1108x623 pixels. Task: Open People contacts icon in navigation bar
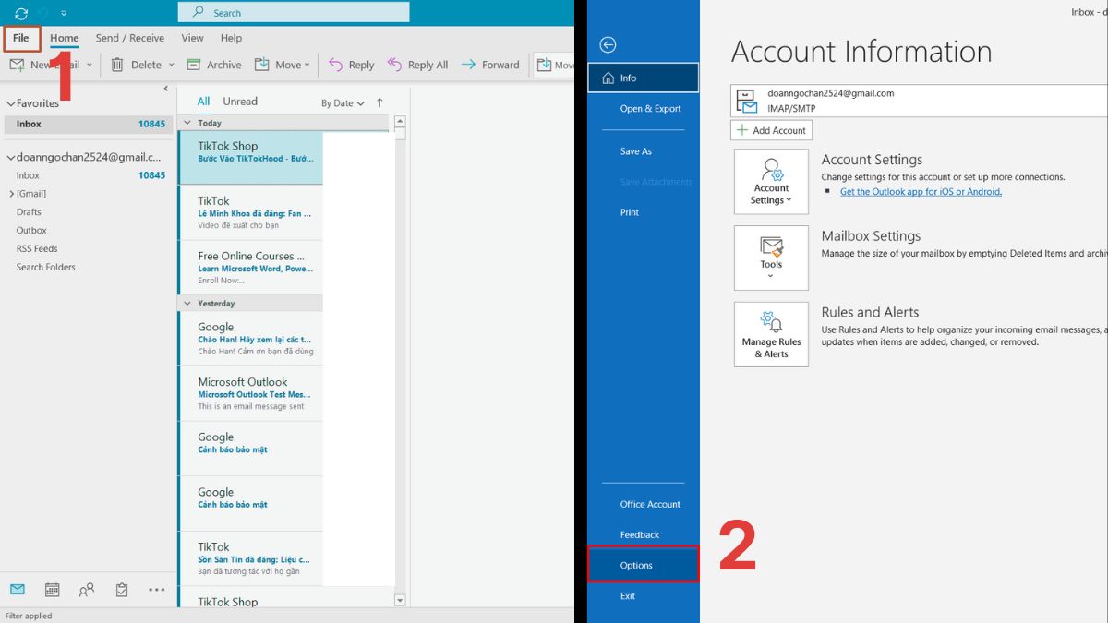point(87,590)
